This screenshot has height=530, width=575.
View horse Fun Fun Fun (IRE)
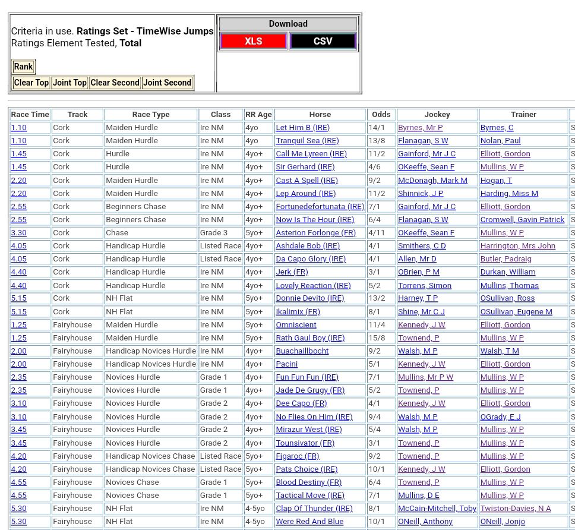(x=307, y=377)
